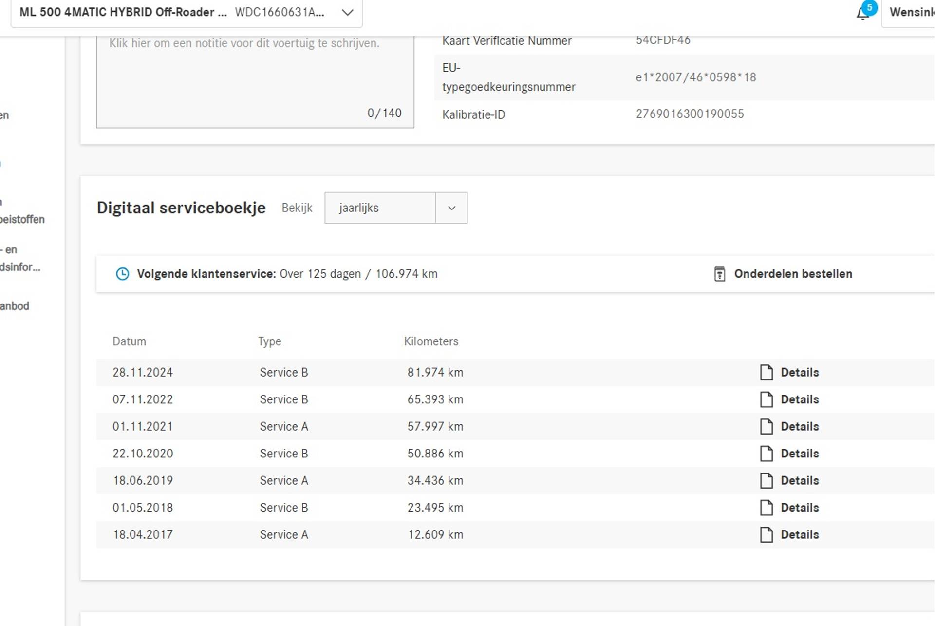The image size is (935, 626).
Task: Click document icon for 07.11.2022 service
Action: point(767,399)
